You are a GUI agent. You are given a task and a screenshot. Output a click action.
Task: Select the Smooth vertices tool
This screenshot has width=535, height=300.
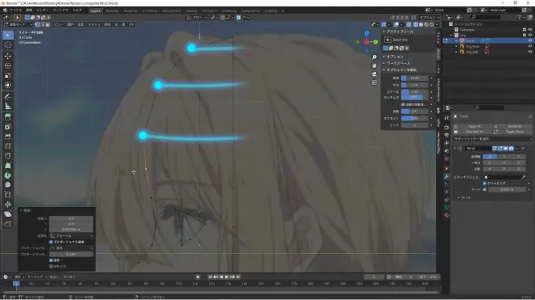tap(8, 185)
